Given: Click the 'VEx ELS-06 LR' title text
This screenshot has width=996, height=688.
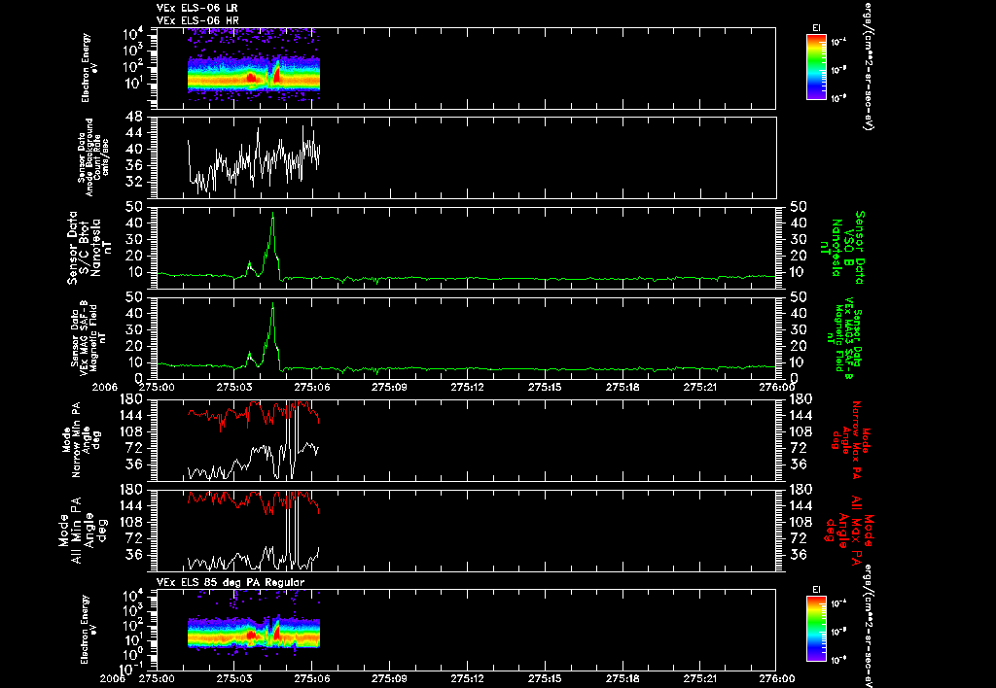Looking at the screenshot, I should 196,8.
